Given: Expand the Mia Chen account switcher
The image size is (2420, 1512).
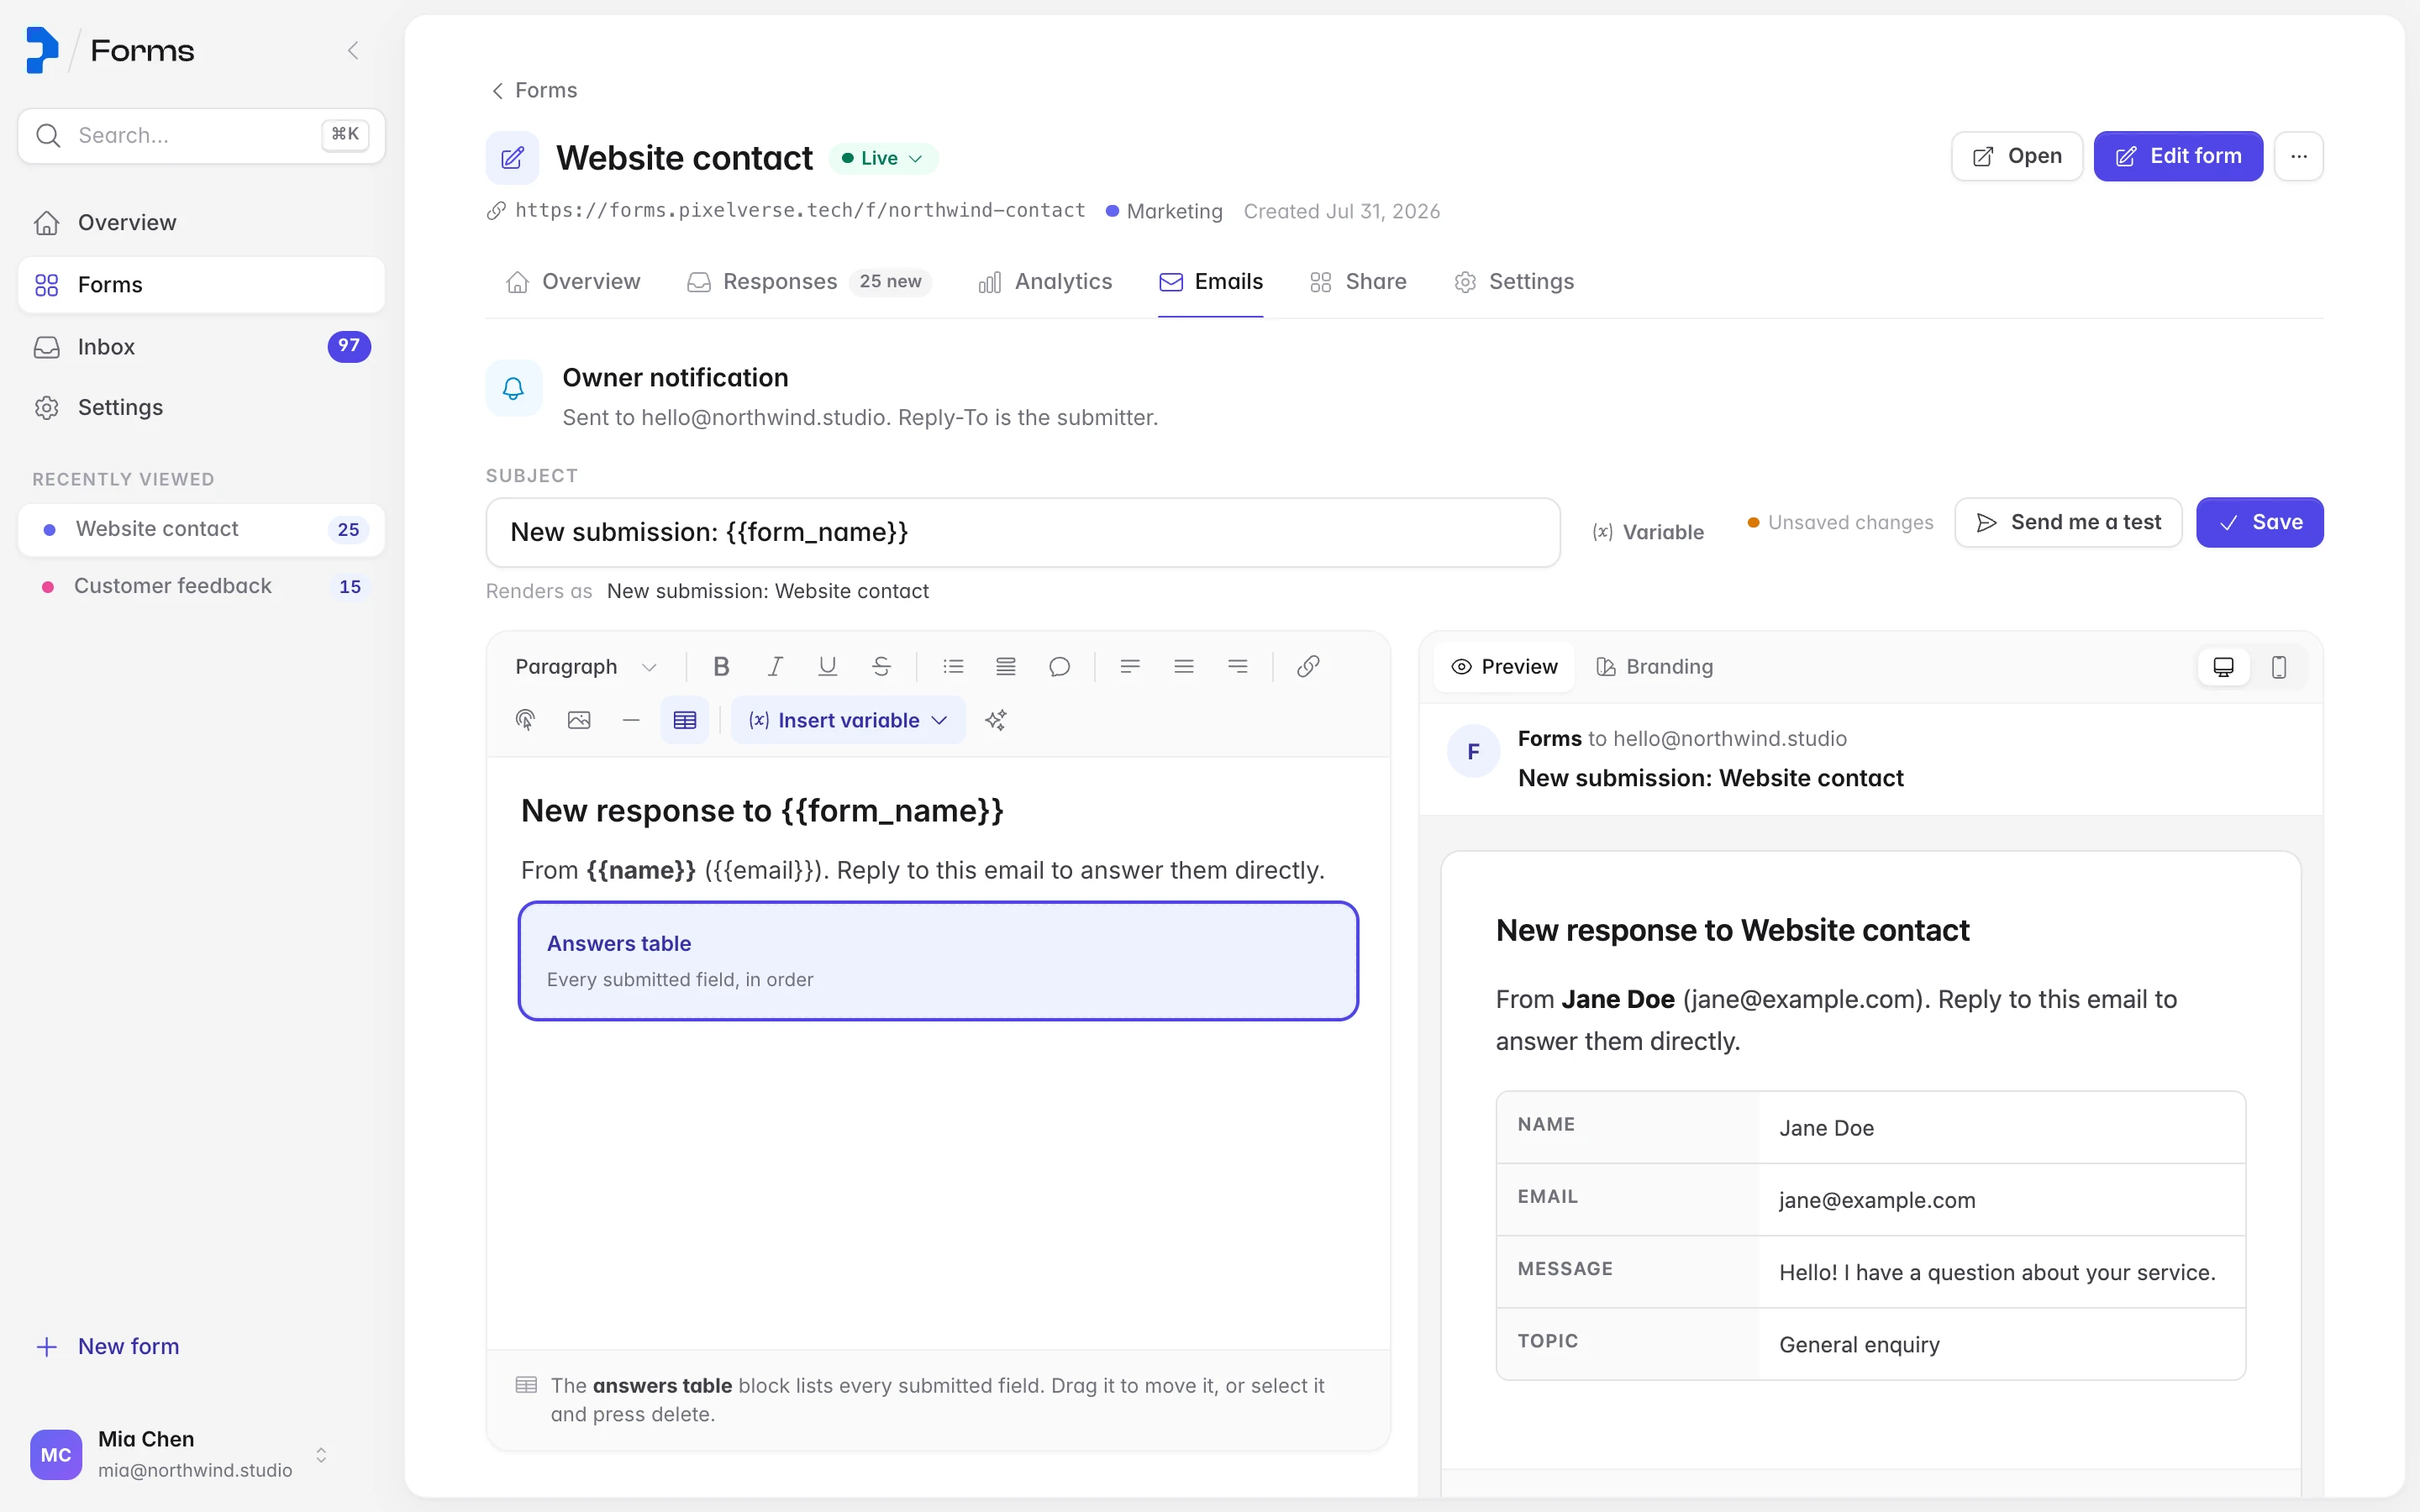Looking at the screenshot, I should (x=321, y=1454).
